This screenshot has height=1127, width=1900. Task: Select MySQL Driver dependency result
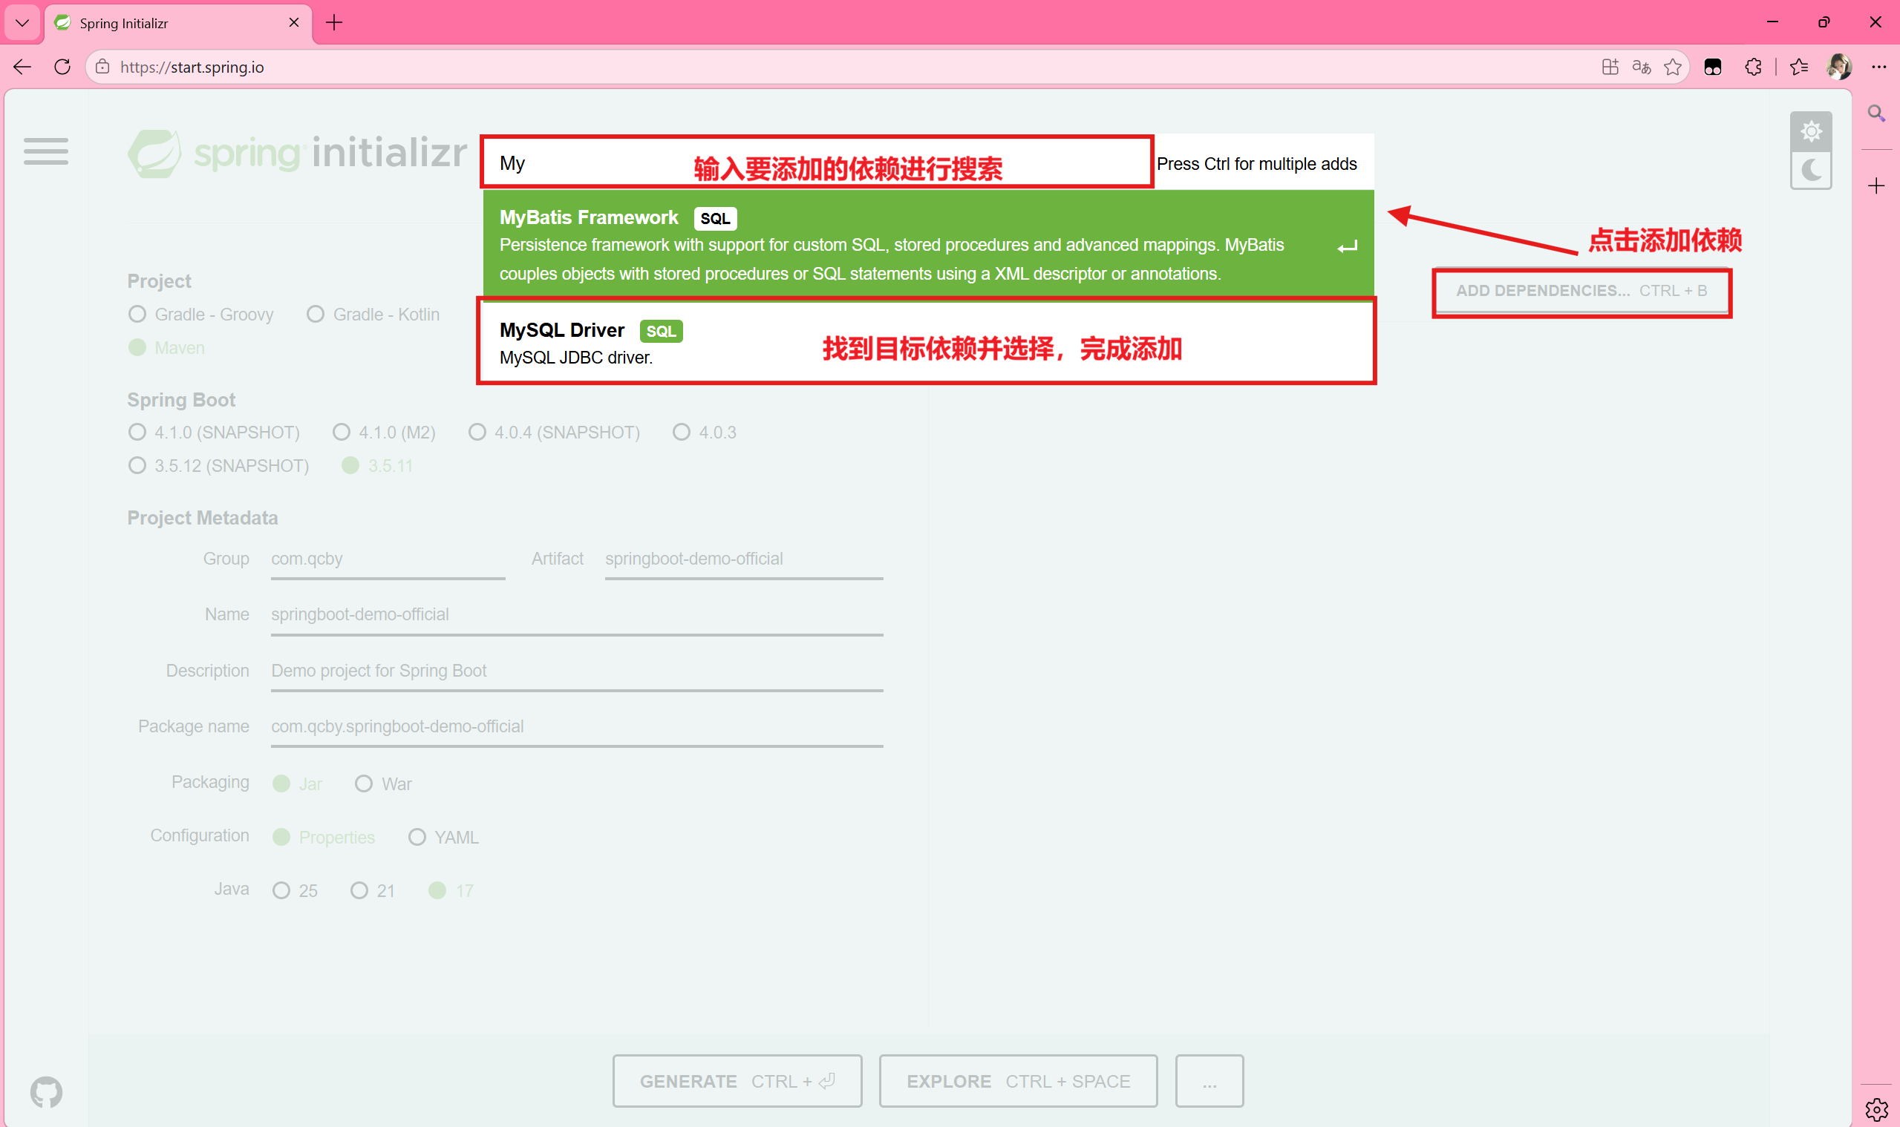925,343
